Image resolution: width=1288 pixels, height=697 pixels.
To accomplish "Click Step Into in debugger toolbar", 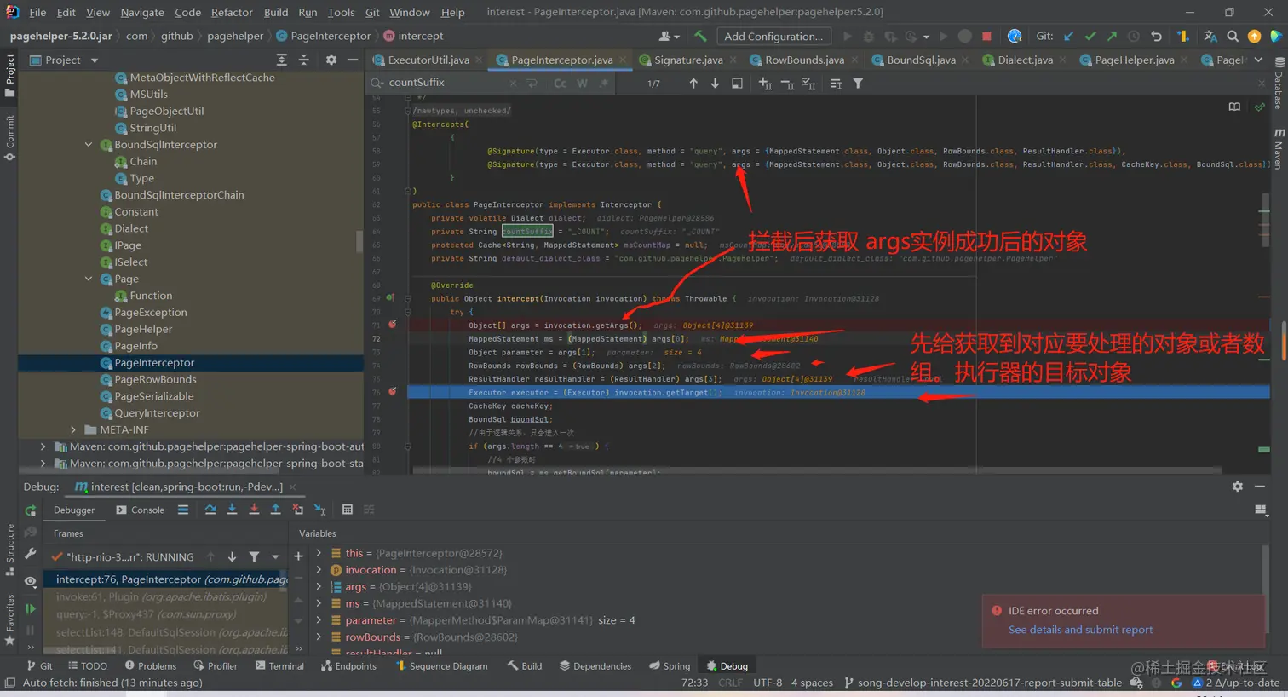I will click(232, 510).
